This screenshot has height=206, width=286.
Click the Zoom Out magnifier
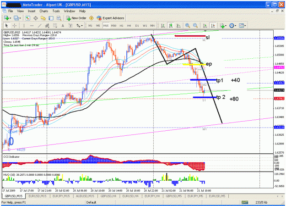[x=195, y=26]
